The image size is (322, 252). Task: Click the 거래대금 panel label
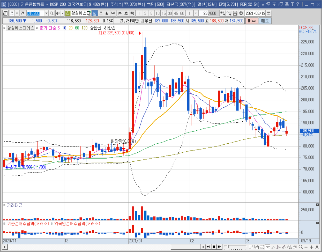point(15,205)
